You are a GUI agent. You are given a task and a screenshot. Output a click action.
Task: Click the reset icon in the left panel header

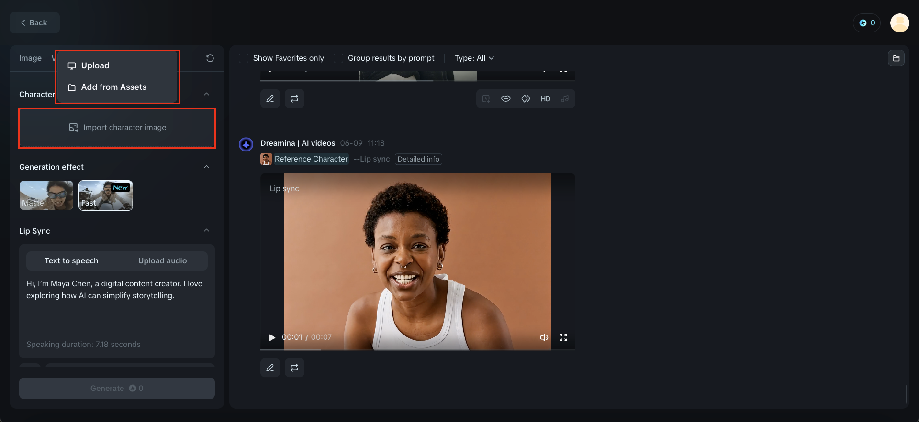[x=210, y=58]
